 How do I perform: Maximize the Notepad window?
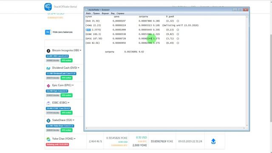240,10
